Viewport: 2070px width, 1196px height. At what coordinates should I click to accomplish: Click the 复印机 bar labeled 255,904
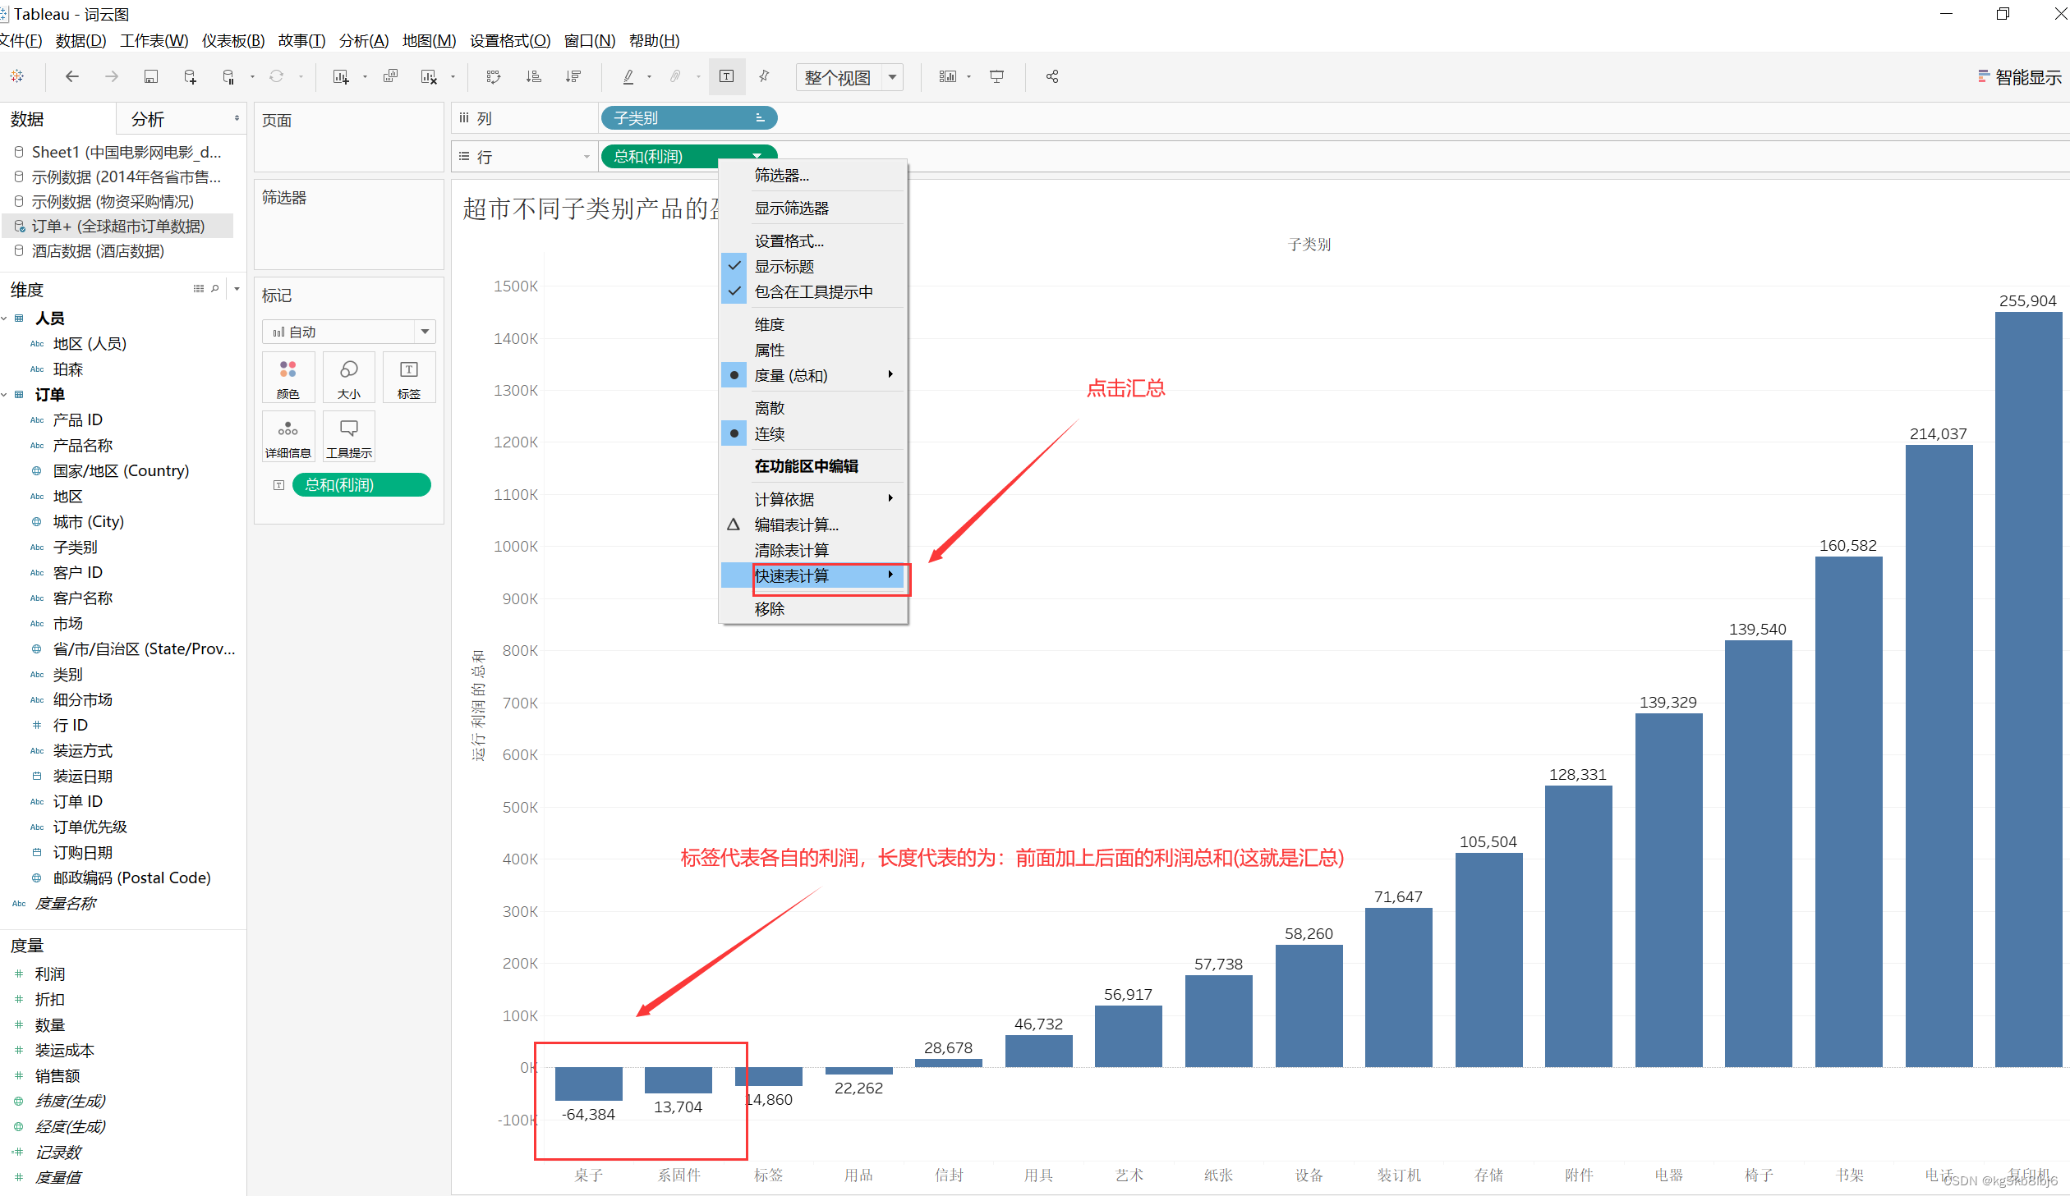coord(2028,690)
